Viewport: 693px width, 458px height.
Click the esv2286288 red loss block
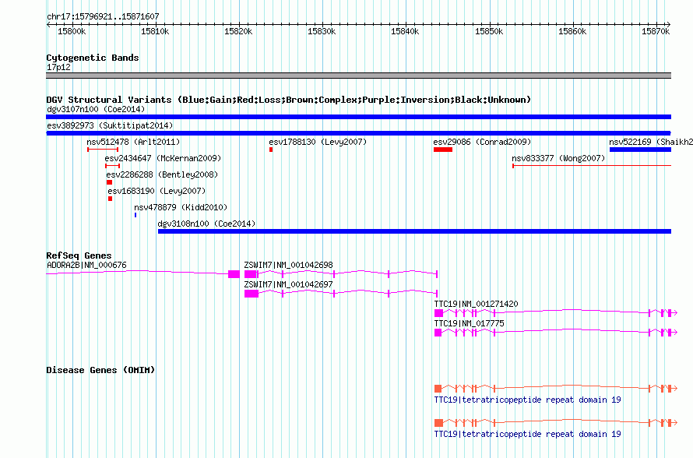click(109, 182)
